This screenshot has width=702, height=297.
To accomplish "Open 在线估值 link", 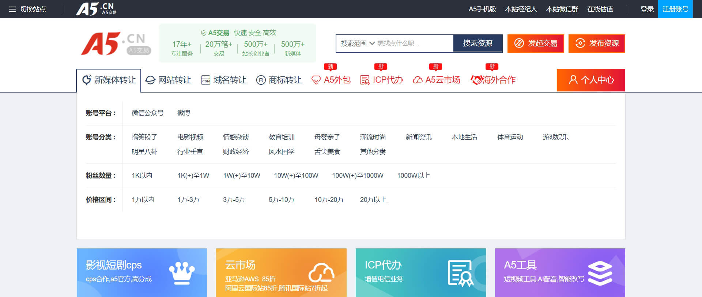I will tap(600, 9).
